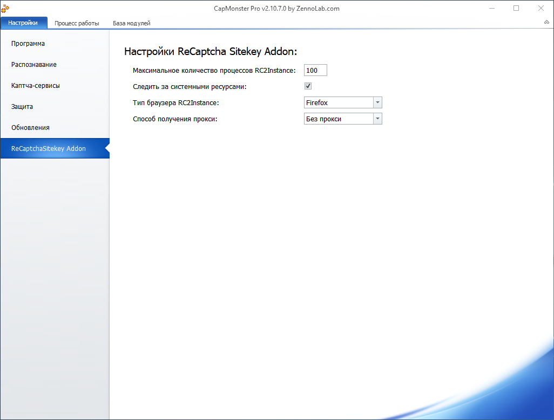Minimize the CapMonster Pro window
Image resolution: width=554 pixels, height=420 pixels.
[x=492, y=8]
